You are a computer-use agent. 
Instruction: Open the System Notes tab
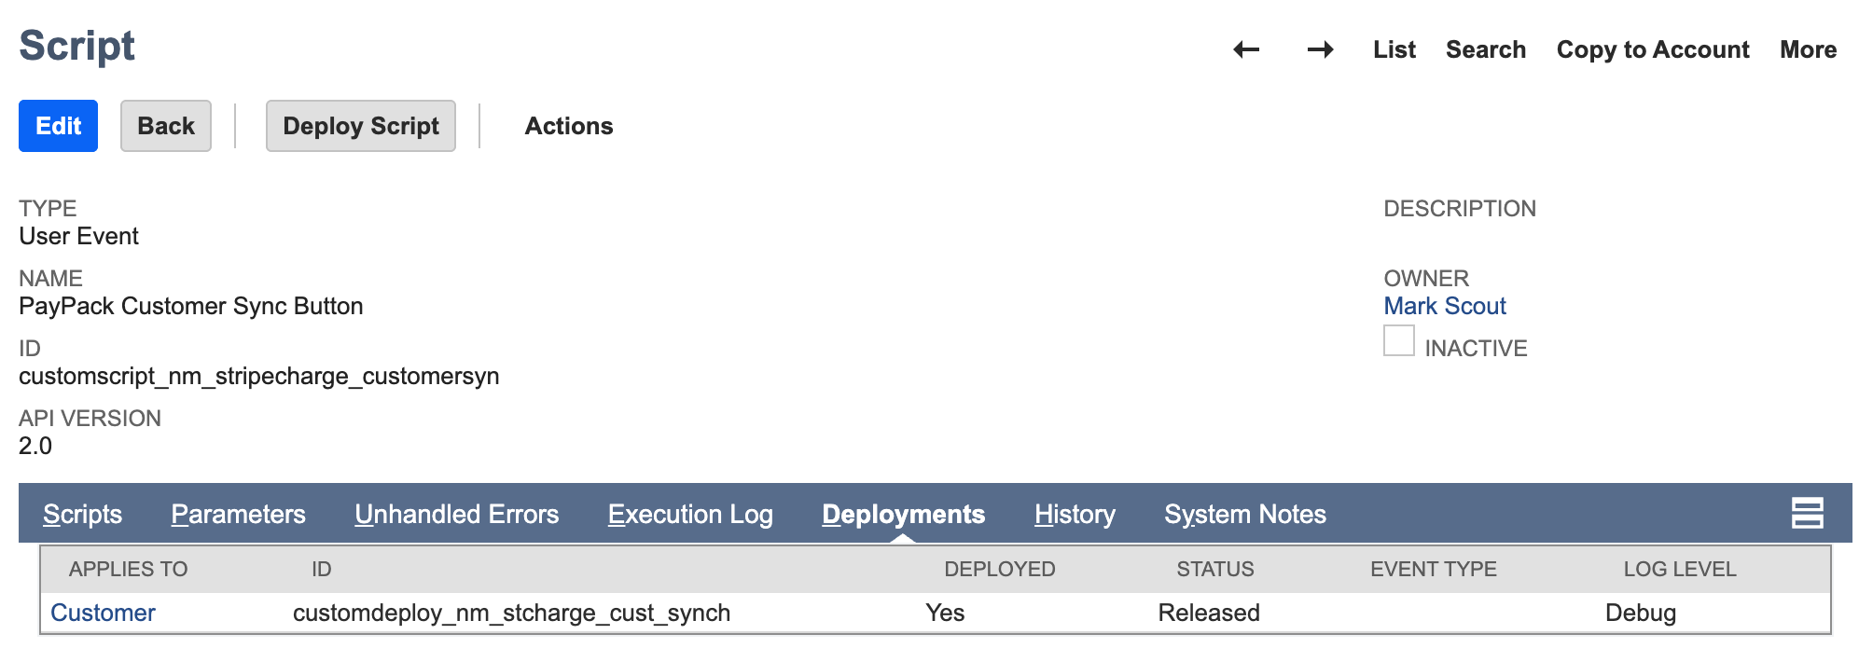[1245, 514]
